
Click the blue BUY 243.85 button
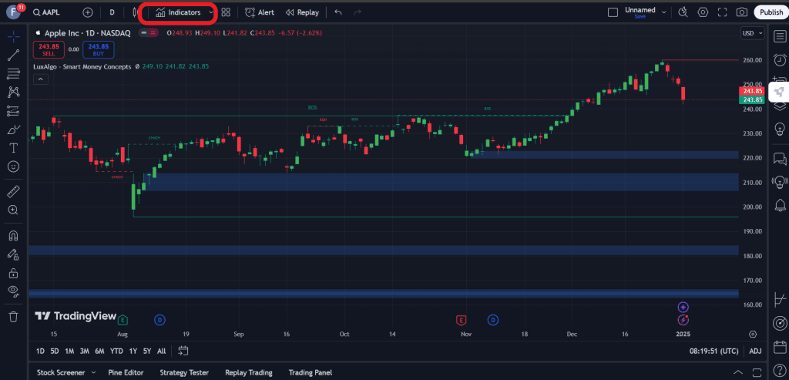click(x=99, y=49)
